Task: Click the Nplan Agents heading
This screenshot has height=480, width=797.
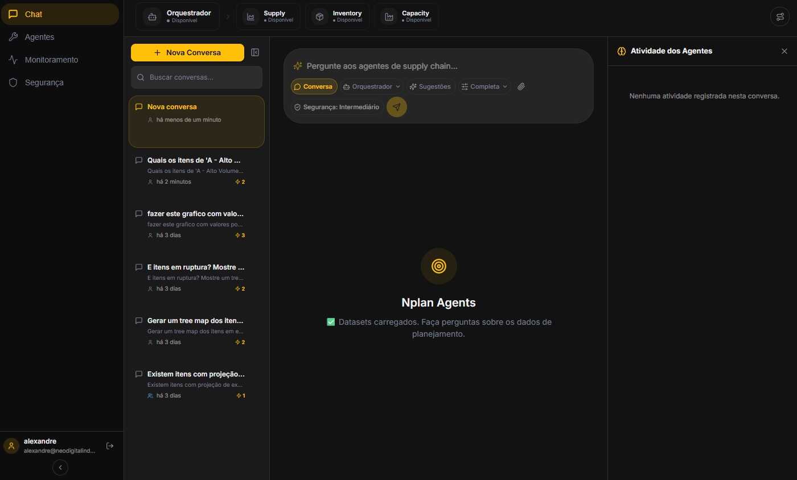Action: pyautogui.click(x=438, y=303)
